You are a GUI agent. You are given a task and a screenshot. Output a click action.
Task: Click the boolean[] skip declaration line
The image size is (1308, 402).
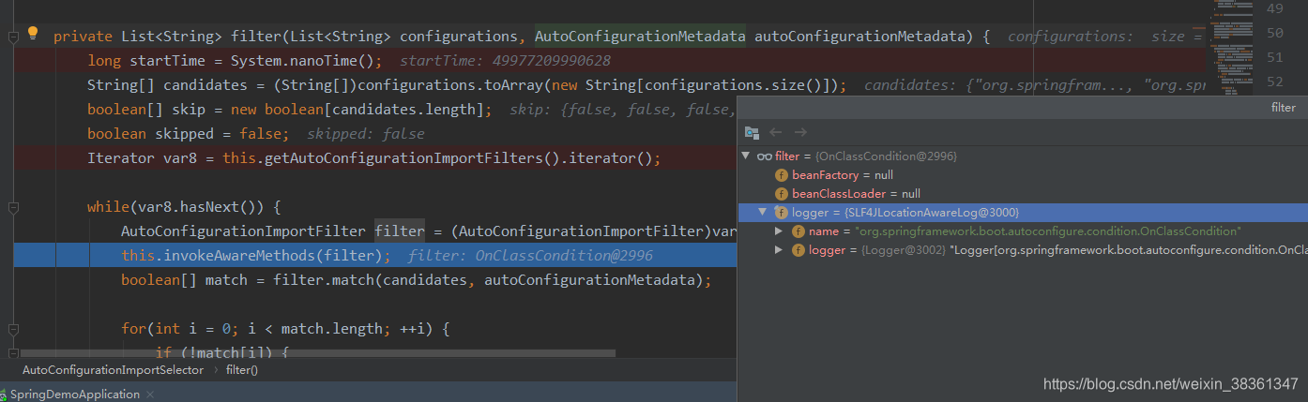(x=289, y=110)
